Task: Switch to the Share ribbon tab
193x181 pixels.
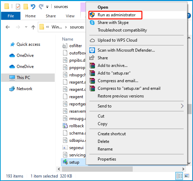Action: 51,16
